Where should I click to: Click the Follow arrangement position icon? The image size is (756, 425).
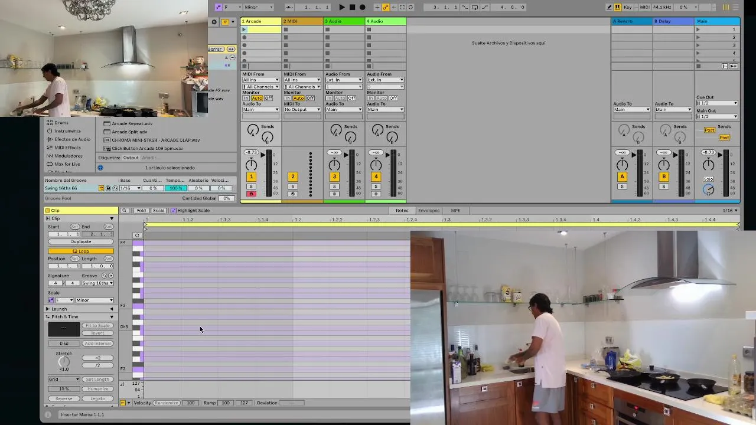[288, 7]
